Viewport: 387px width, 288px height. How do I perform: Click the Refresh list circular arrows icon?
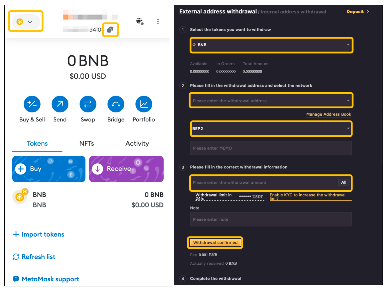pos(16,257)
